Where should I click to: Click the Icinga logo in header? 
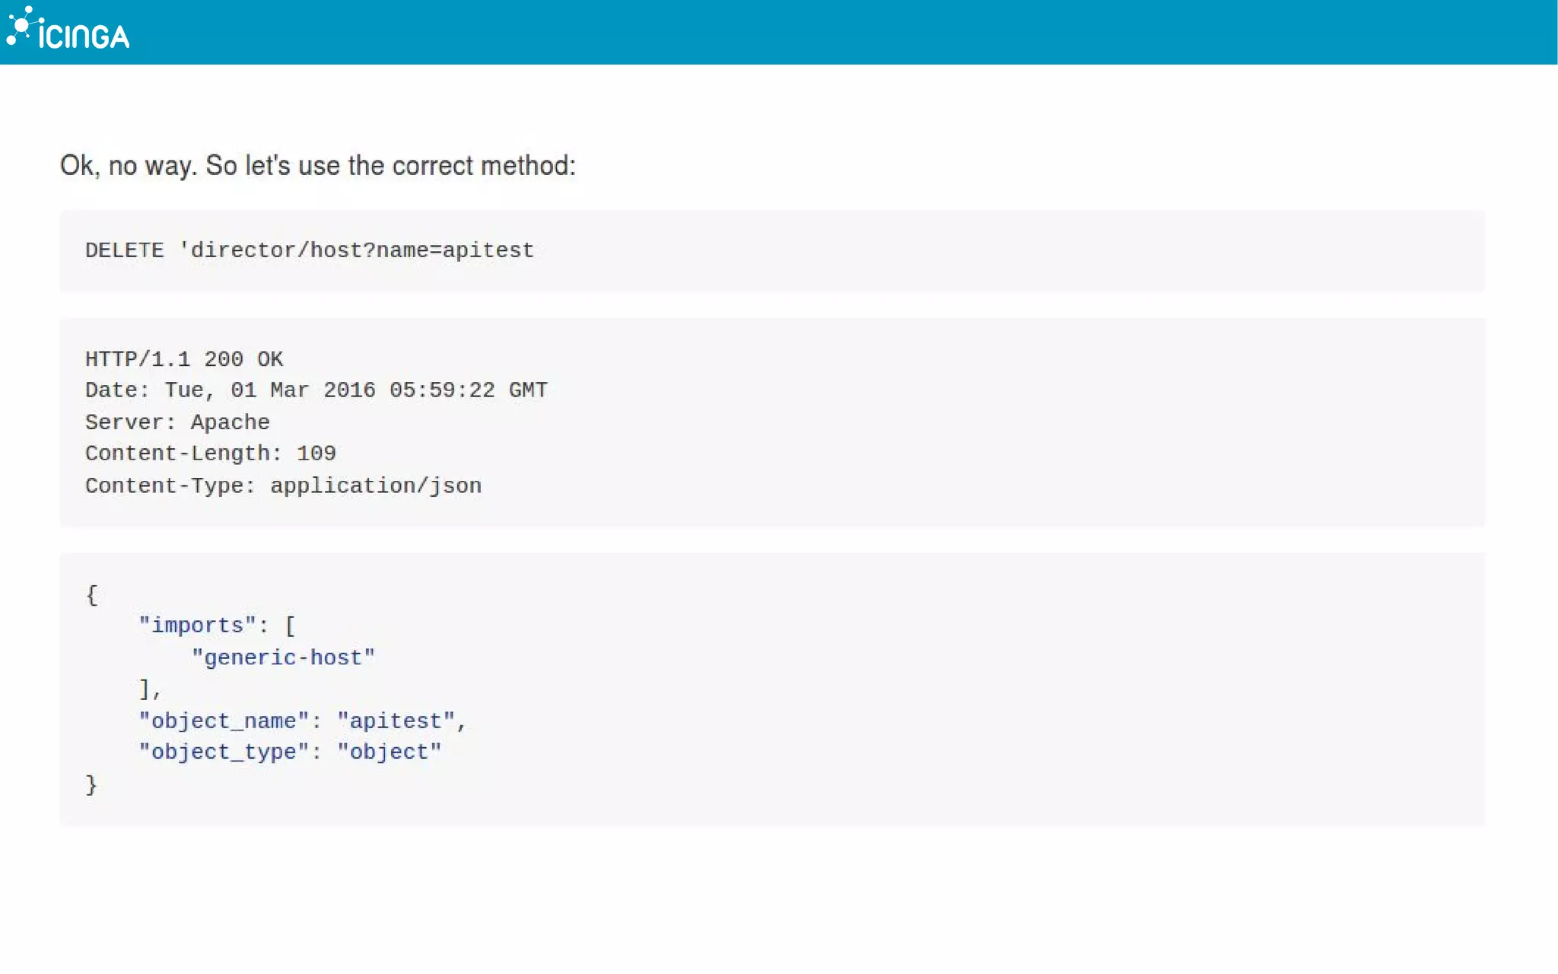(x=68, y=30)
